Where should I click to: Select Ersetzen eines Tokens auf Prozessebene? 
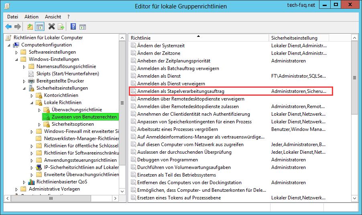pos(179,197)
